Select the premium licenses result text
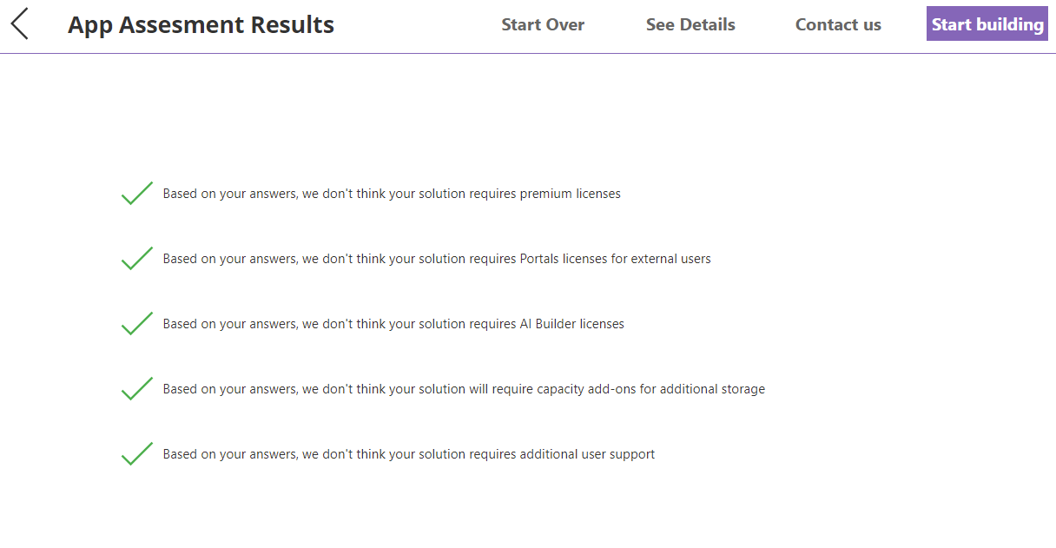Viewport: 1056px width, 548px height. tap(392, 194)
